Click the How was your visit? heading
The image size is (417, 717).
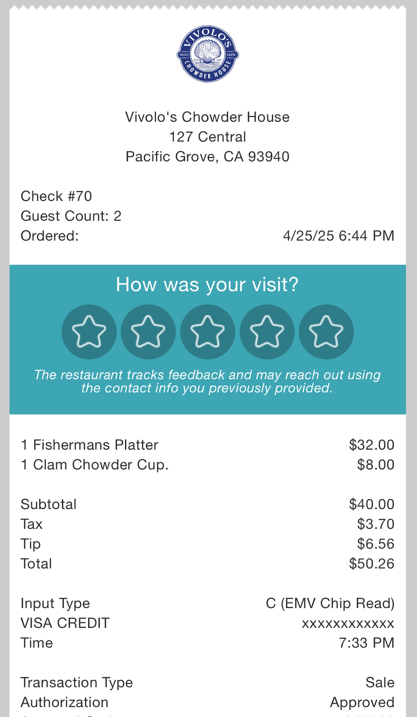point(207,285)
